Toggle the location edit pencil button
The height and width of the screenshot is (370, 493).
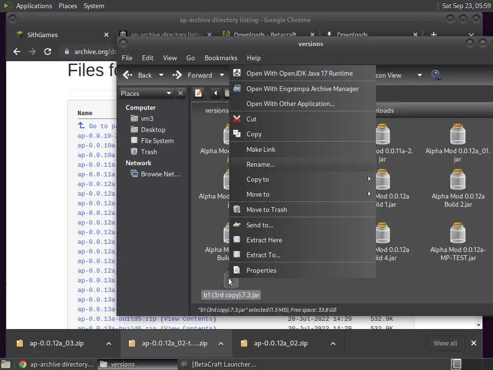[198, 93]
